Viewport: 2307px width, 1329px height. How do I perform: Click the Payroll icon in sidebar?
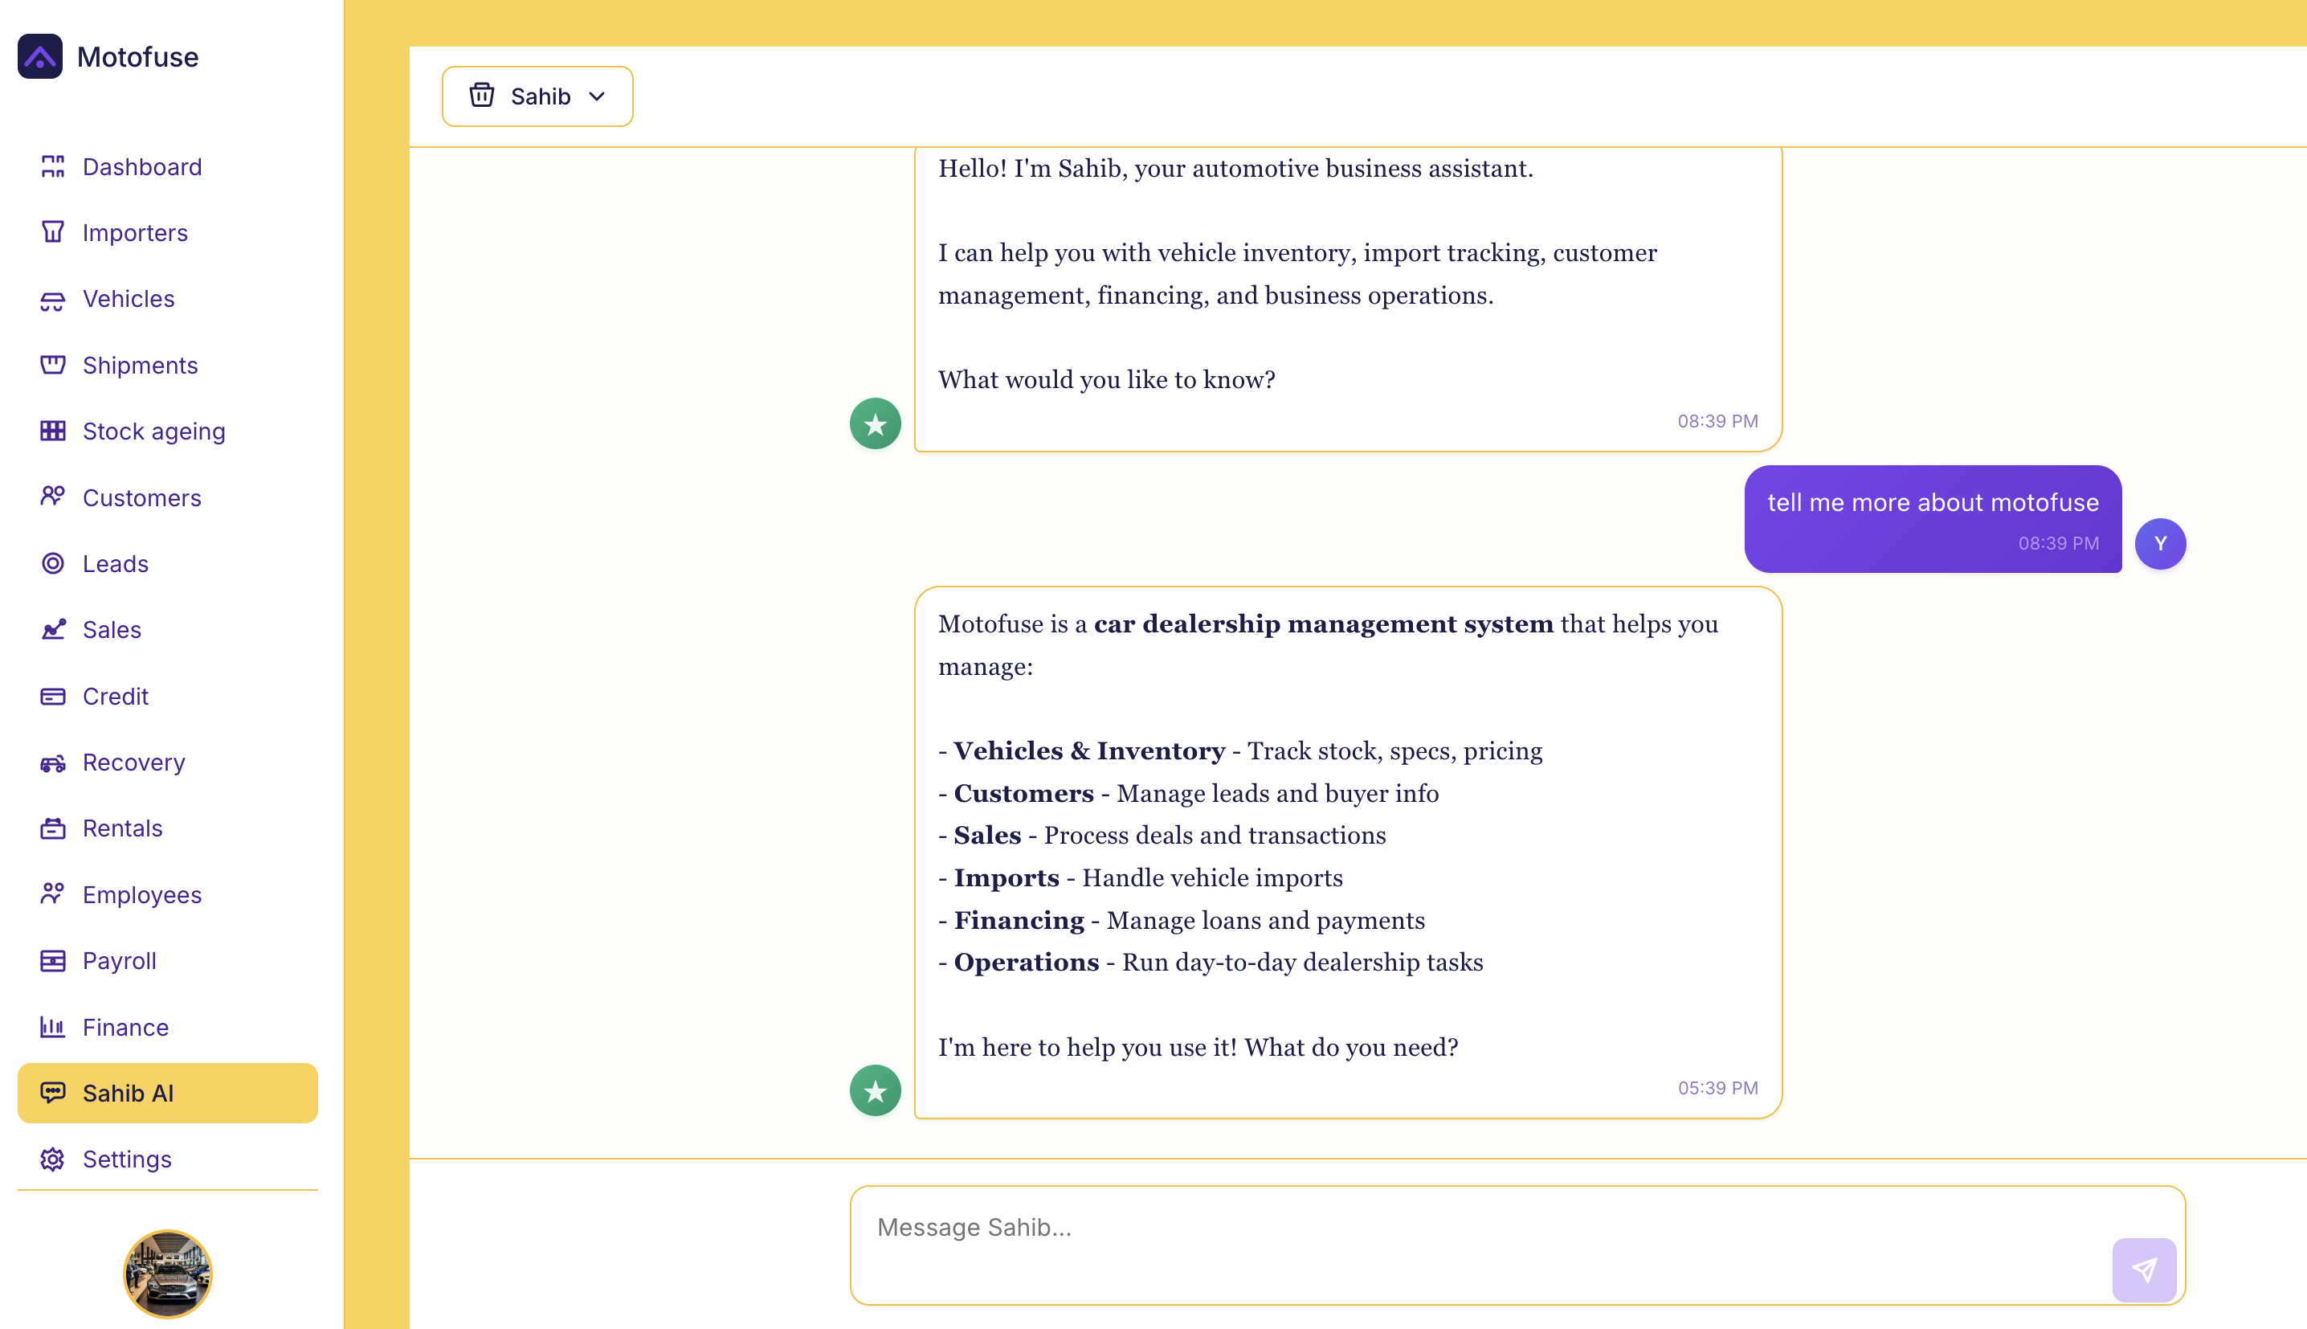53,960
